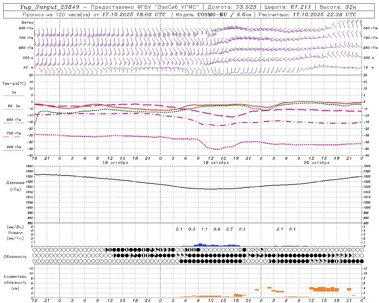Click the 'Td 2м' dew point legend entry
The width and height of the screenshot is (379, 303).
(14, 106)
